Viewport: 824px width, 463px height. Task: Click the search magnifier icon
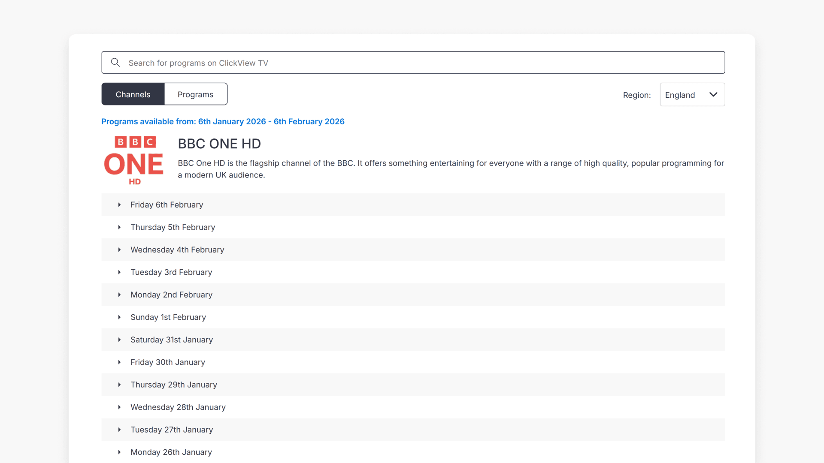(x=115, y=63)
